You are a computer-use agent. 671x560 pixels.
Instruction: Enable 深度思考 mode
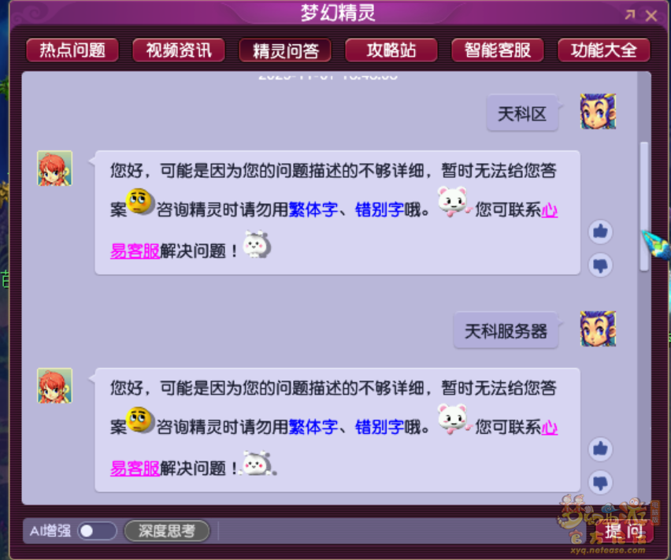pyautogui.click(x=167, y=531)
